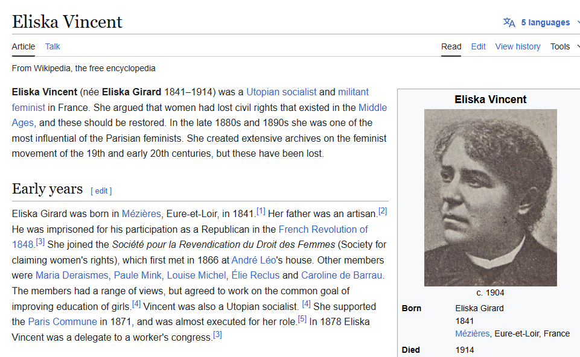Click the Early years heading
Screen dimensions: 580x357
coord(47,189)
